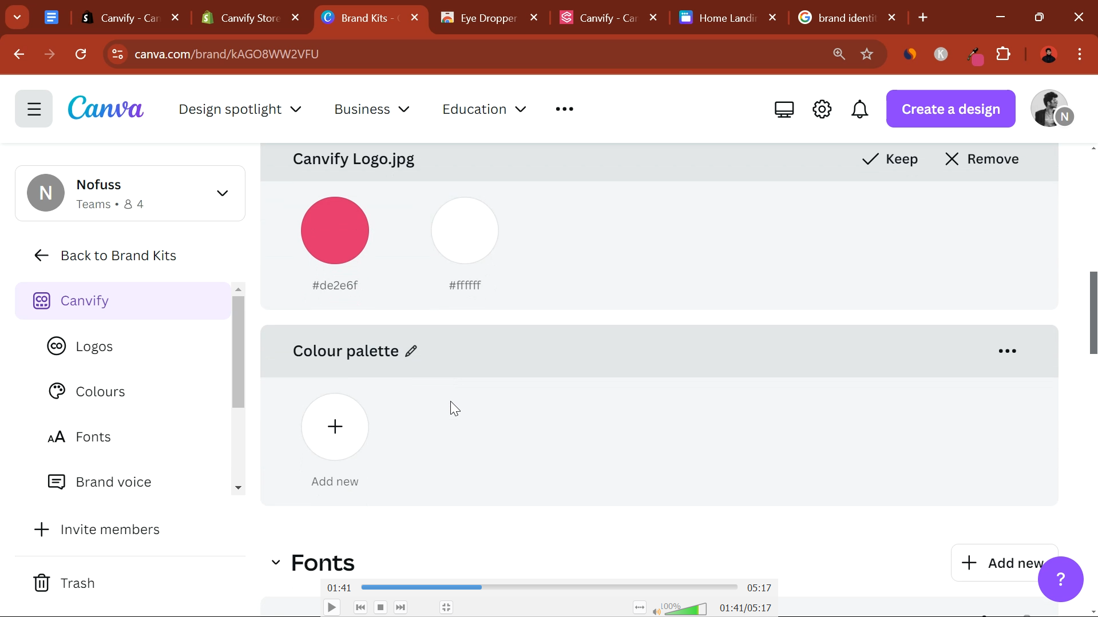
Task: Click Back to Brand Kits
Action: tap(105, 256)
